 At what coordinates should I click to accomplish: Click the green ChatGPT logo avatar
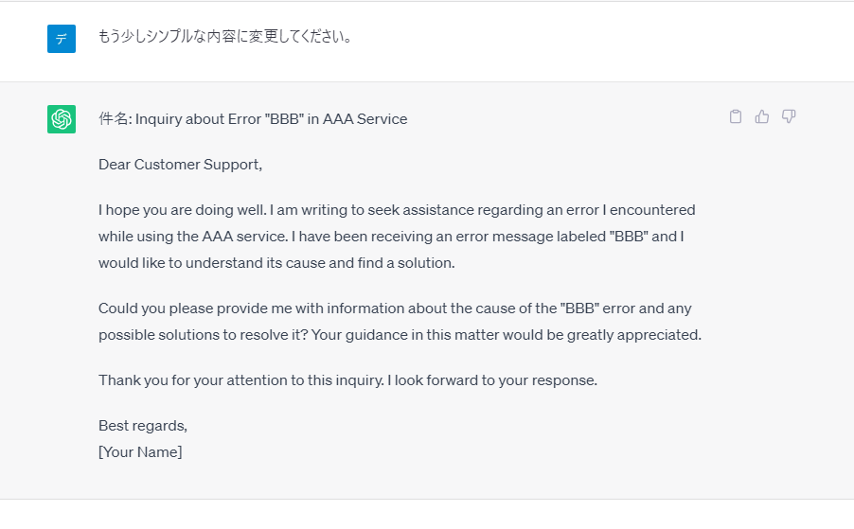(x=62, y=119)
